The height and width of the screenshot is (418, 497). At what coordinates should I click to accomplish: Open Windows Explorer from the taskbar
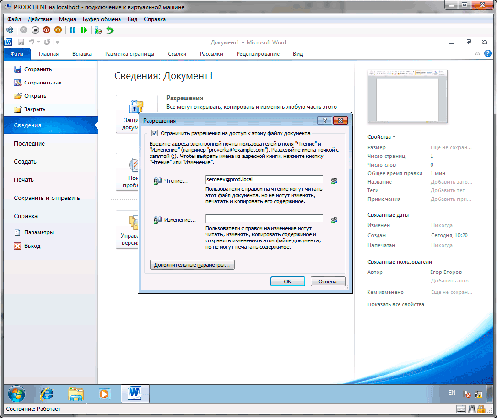(x=76, y=394)
